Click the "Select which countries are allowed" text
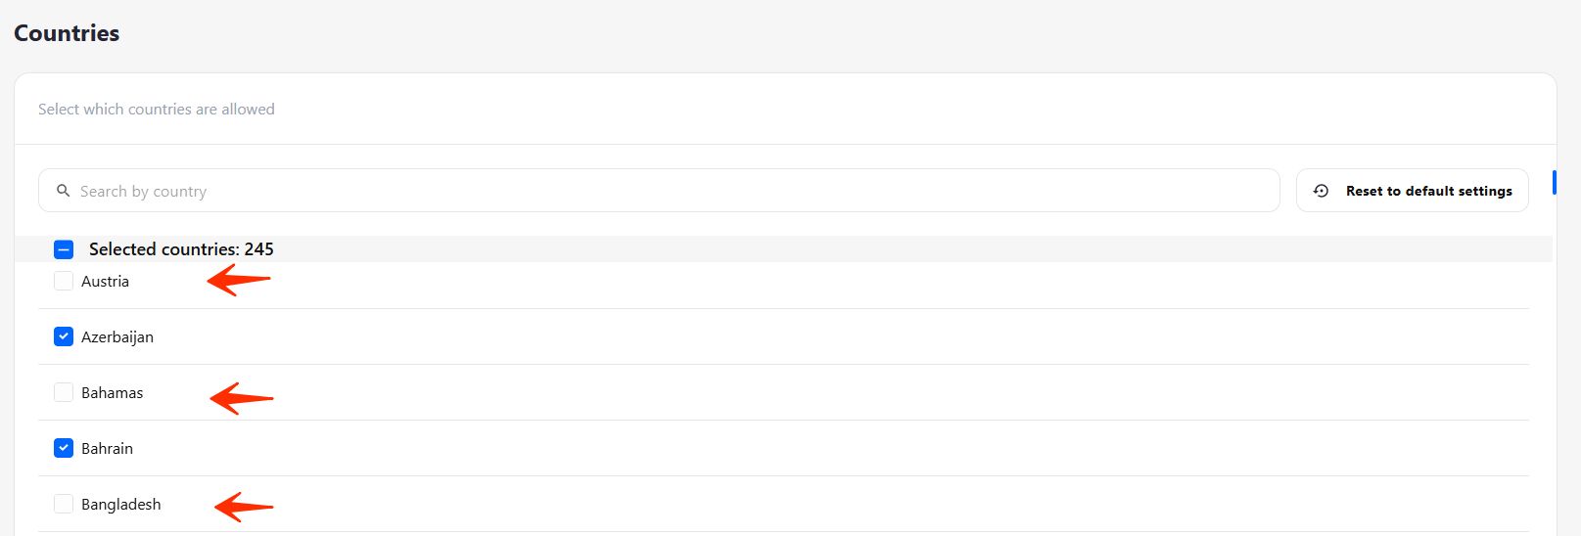Screen dimensions: 1581x536 coord(157,110)
